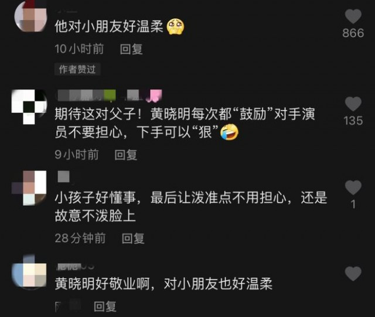Image resolution: width=375 pixels, height=317 pixels.
Task: Like the 黄晓明好敬业啊 comment
Action: click(353, 274)
